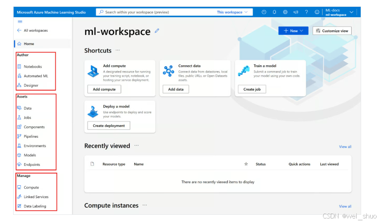Click the Last viewed column header
Viewport: 382px width, 223px height.
329,164
